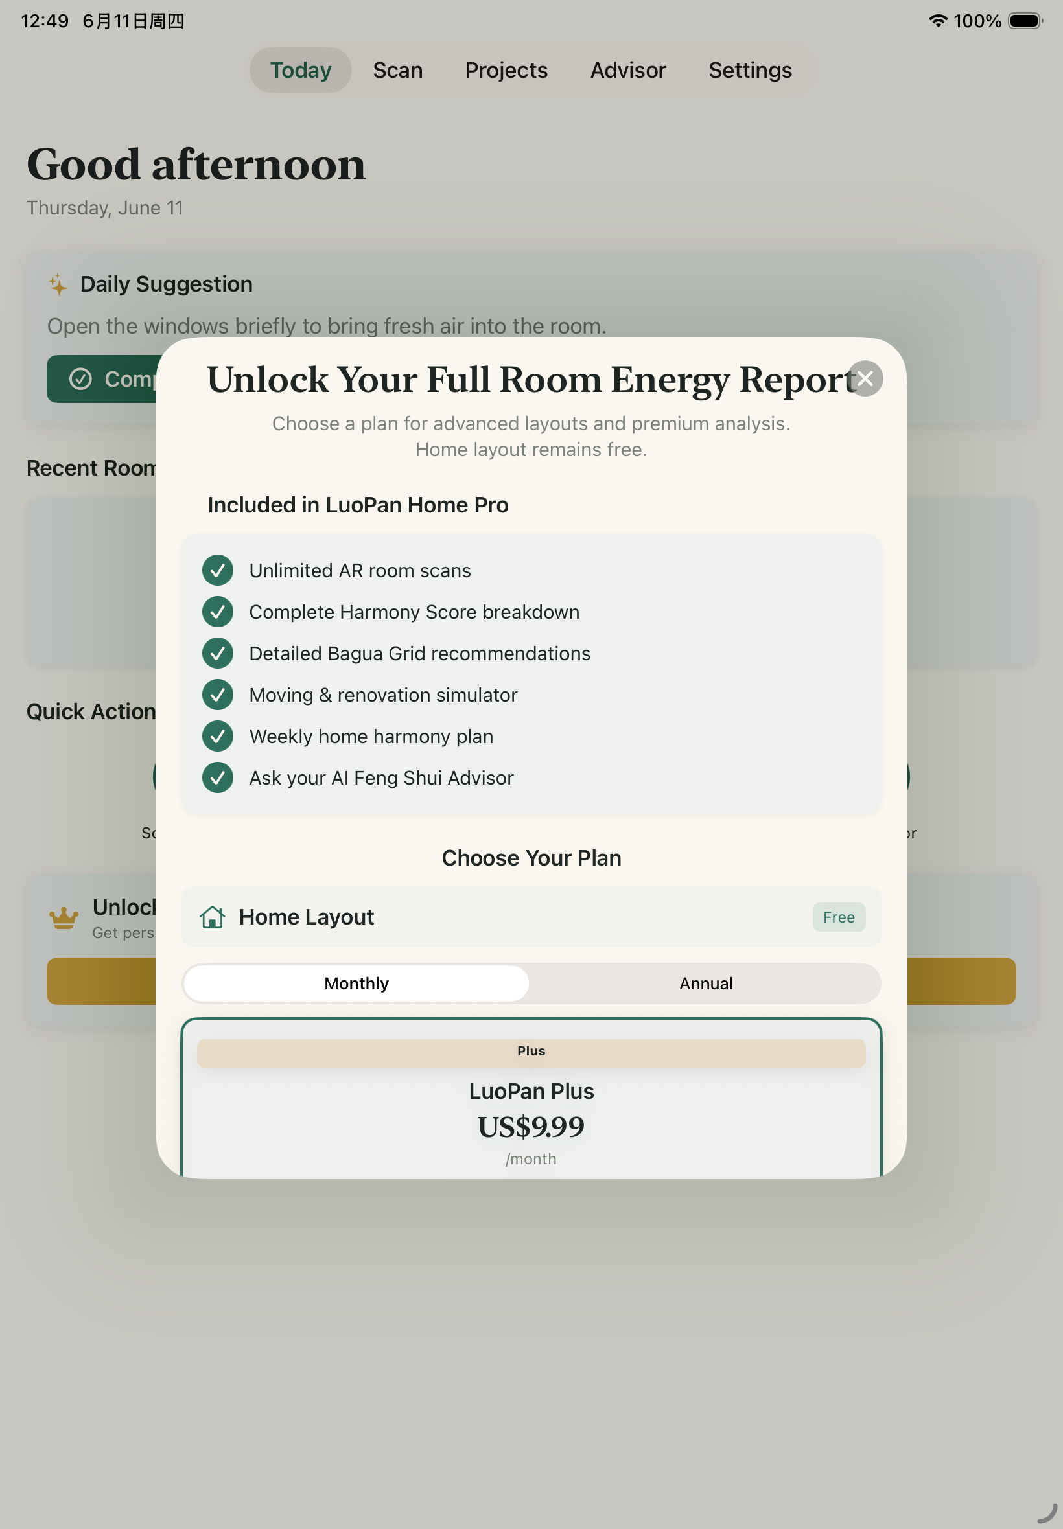The image size is (1063, 1529).
Task: Click the crown icon in the Unlock card
Action: coord(64,918)
